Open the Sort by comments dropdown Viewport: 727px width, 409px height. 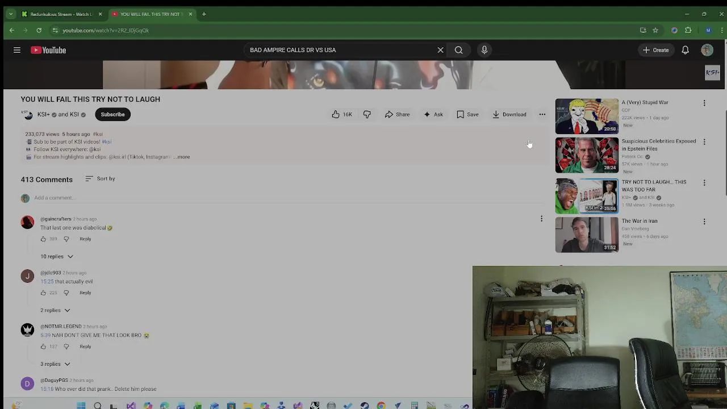(x=100, y=178)
